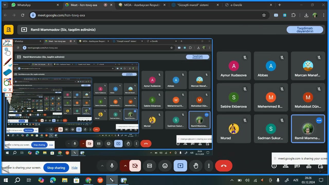Toggle microphone in the main Meet control bar
The width and height of the screenshot is (329, 185).
tap(112, 166)
